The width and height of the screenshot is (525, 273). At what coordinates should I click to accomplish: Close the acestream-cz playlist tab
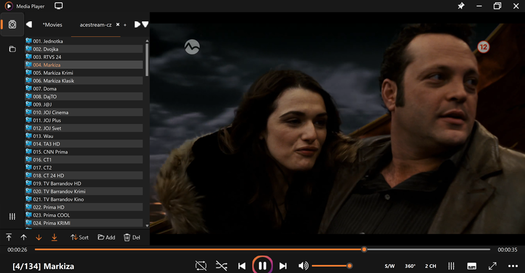(118, 25)
